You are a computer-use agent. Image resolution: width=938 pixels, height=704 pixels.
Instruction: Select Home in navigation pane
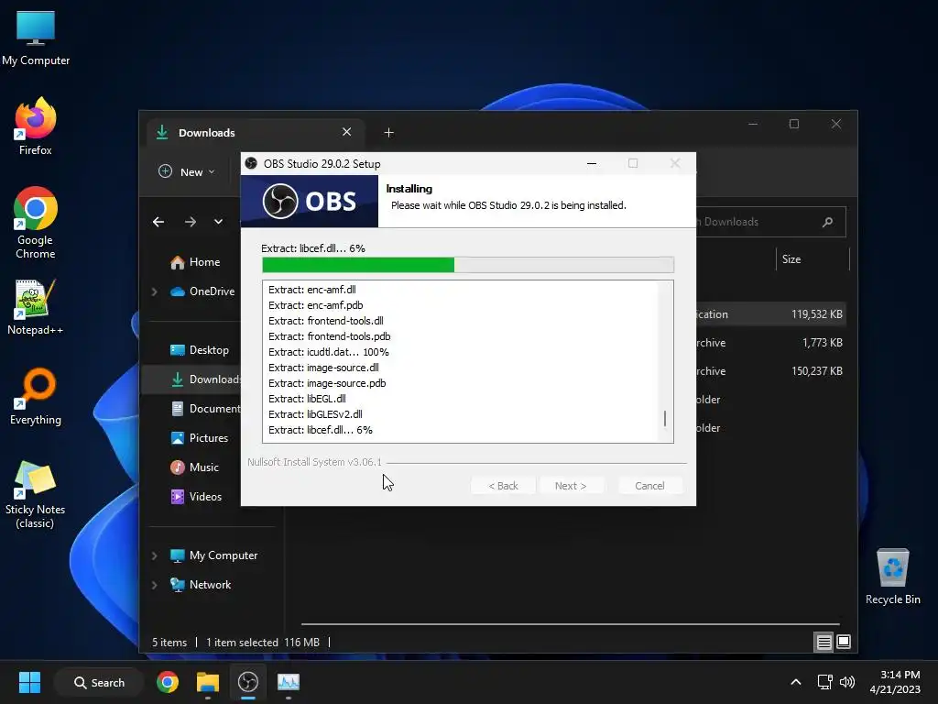click(196, 262)
